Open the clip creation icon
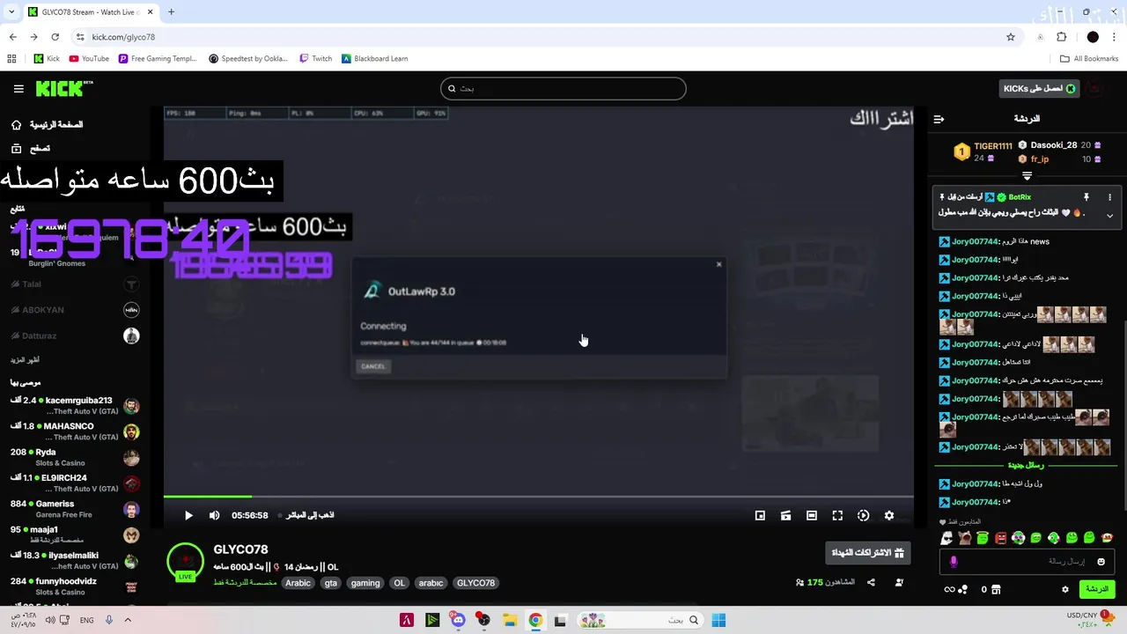 click(x=785, y=515)
